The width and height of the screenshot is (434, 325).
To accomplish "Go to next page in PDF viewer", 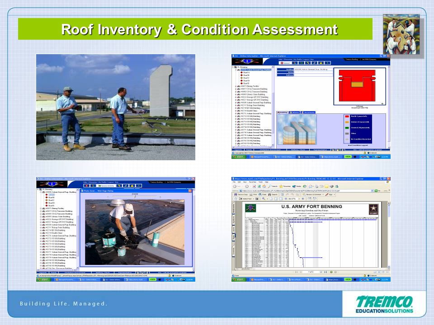I will (x=321, y=272).
